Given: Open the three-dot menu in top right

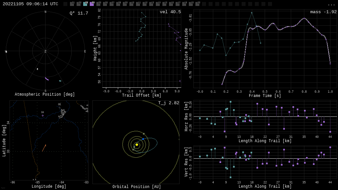Looking at the screenshot, I should [331, 4].
